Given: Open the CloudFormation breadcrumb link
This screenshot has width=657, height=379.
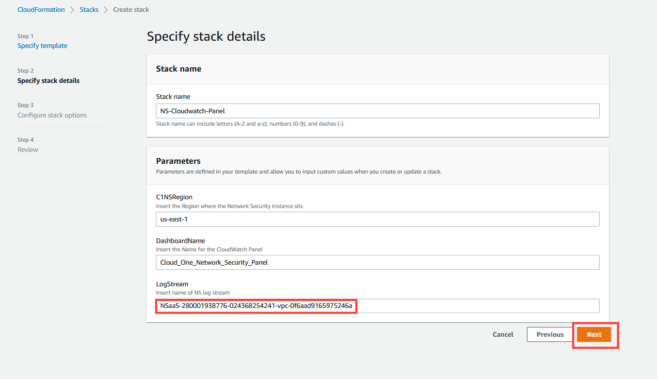Looking at the screenshot, I should pyautogui.click(x=41, y=10).
